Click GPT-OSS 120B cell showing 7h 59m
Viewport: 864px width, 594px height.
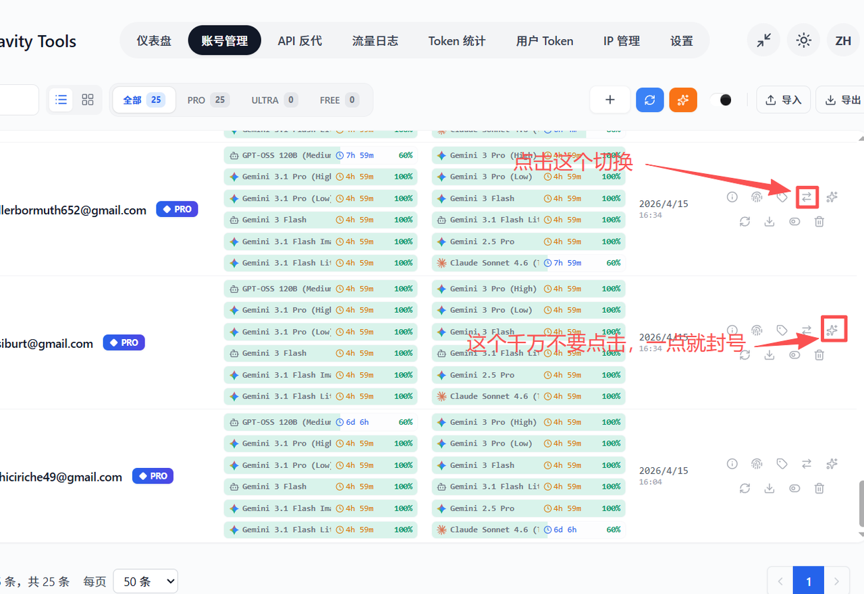(x=320, y=155)
